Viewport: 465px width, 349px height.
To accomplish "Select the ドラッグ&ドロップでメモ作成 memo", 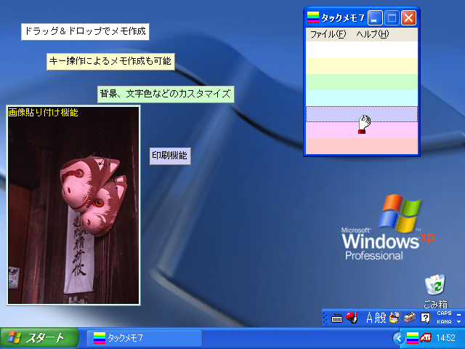I will [85, 32].
